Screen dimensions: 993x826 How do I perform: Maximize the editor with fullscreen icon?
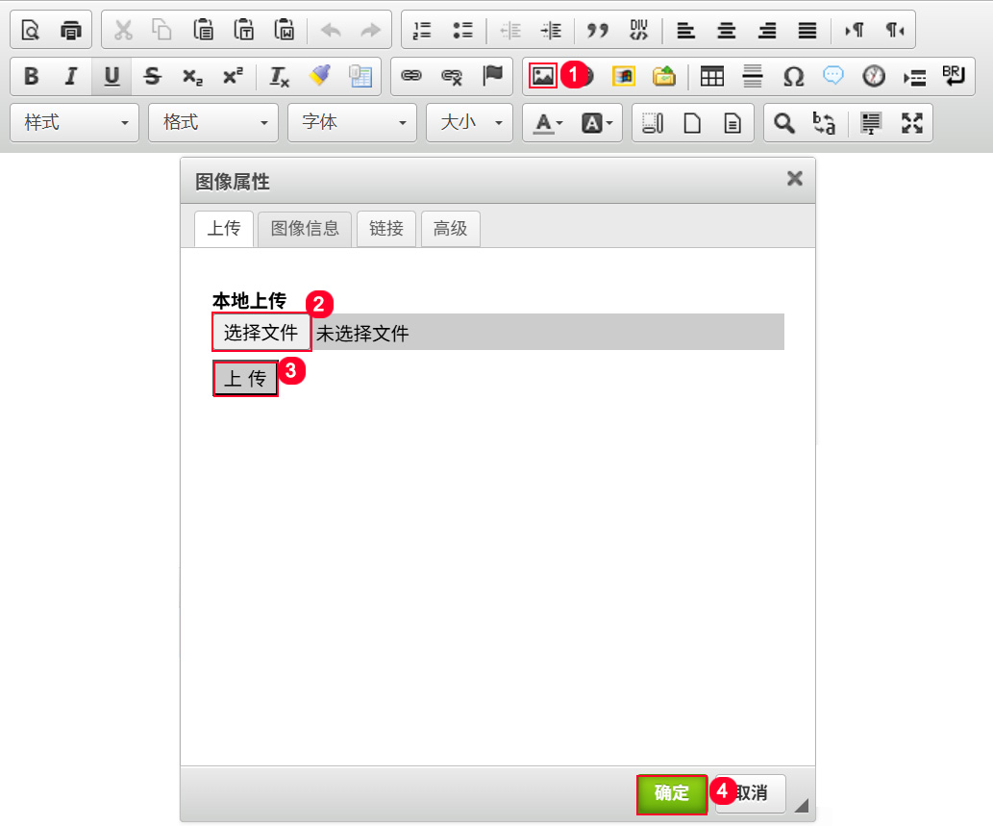[911, 123]
